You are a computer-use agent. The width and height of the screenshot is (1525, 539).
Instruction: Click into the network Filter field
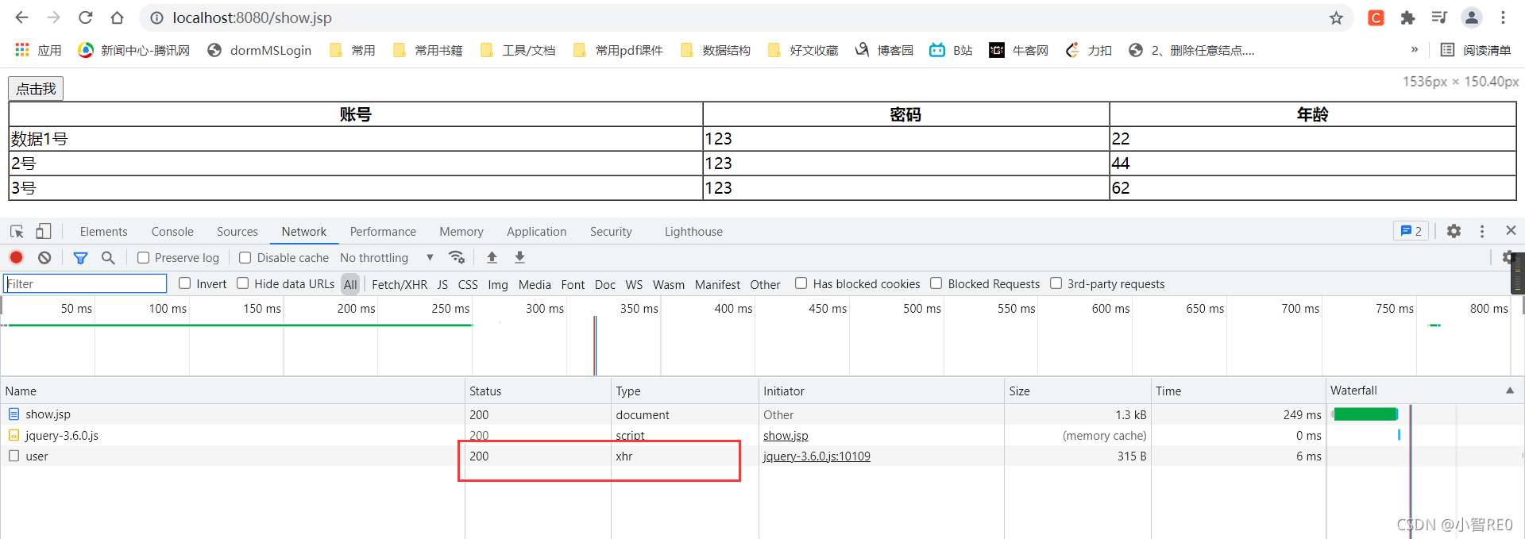click(x=85, y=283)
